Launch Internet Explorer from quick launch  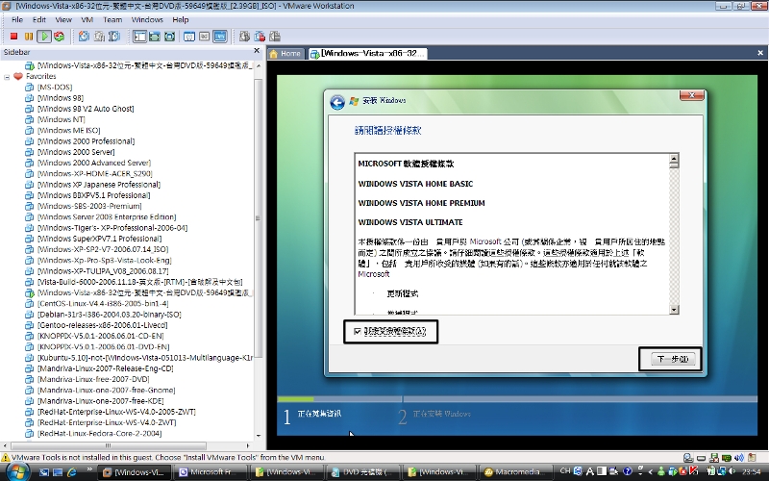72,472
